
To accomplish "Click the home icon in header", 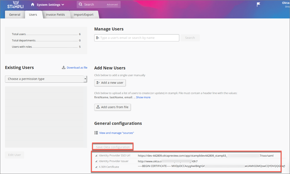I will point(33,4).
